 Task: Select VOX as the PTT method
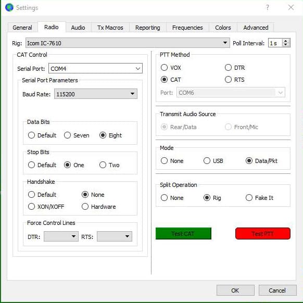164,68
